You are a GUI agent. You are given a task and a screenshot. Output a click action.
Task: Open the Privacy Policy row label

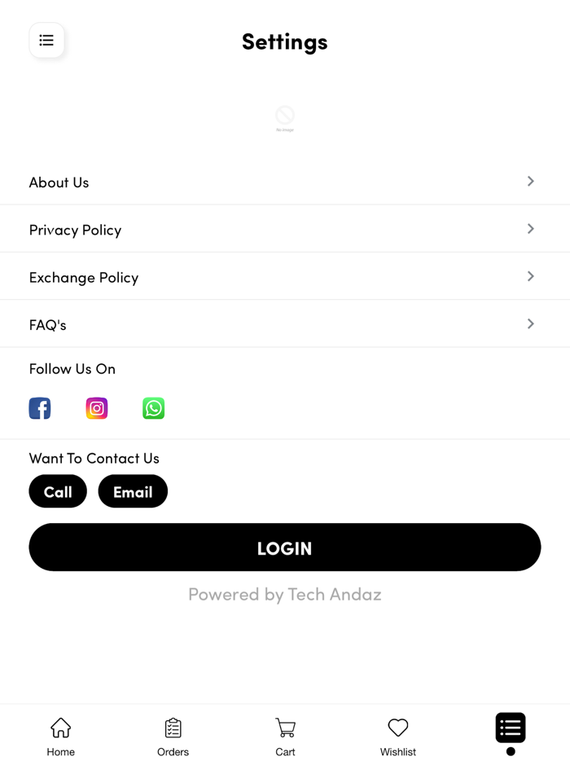point(75,230)
